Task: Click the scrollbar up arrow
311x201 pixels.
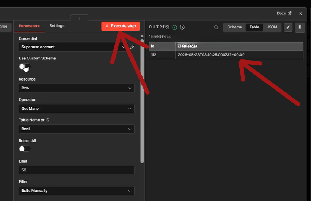Action: click(142, 36)
